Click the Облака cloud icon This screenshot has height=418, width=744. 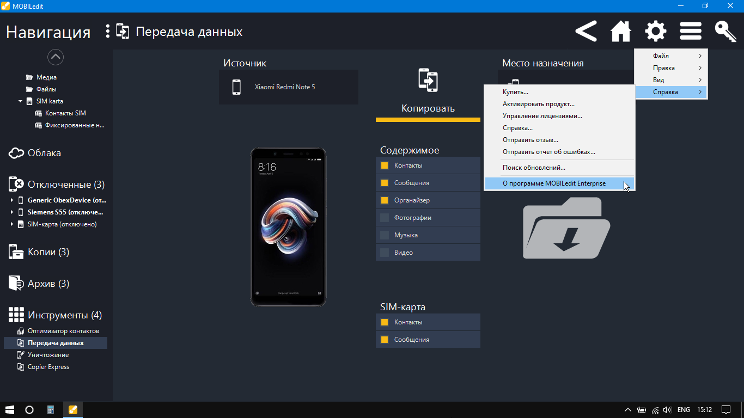coord(16,153)
